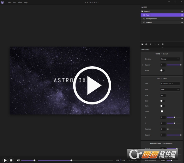Enable the Bold toggle for text
This screenshot has height=163, width=184.
coord(162,101)
